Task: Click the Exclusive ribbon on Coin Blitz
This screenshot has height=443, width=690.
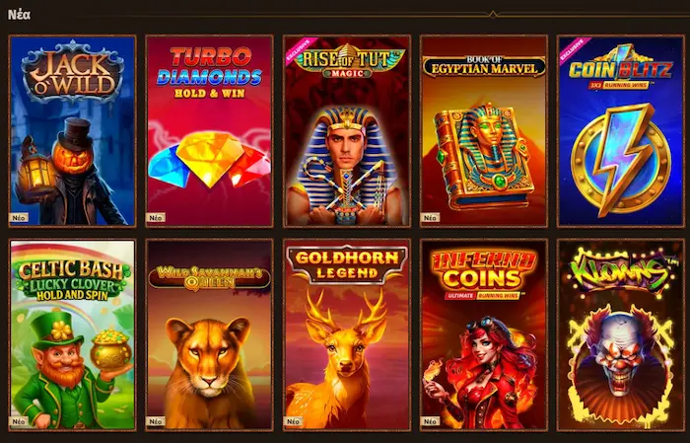Action: pyautogui.click(x=574, y=51)
